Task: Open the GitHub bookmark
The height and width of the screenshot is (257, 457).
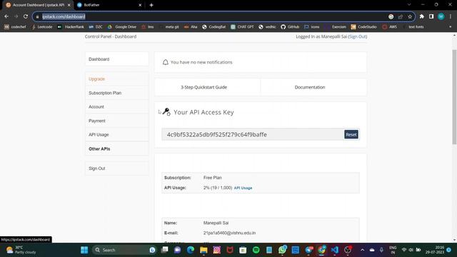Action: click(x=291, y=27)
